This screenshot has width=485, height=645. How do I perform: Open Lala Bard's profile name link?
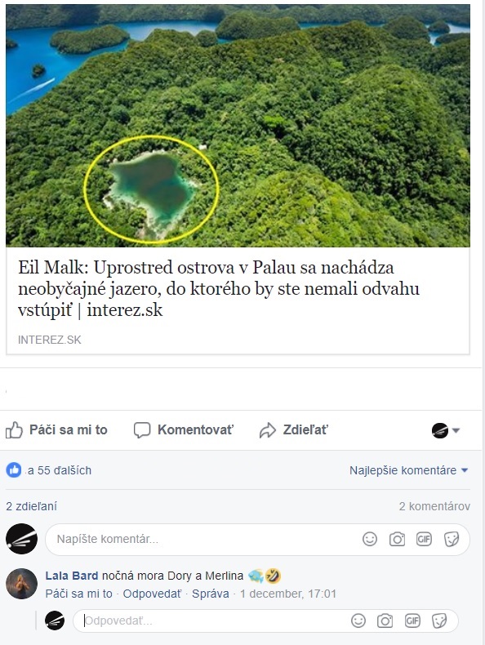point(72,576)
